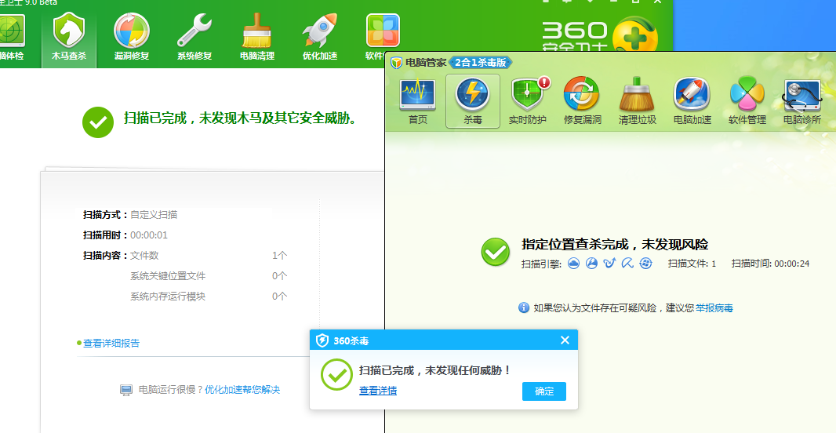Select 杀毒 lightning icon in 电脑管家
This screenshot has width=836, height=433.
[x=473, y=101]
